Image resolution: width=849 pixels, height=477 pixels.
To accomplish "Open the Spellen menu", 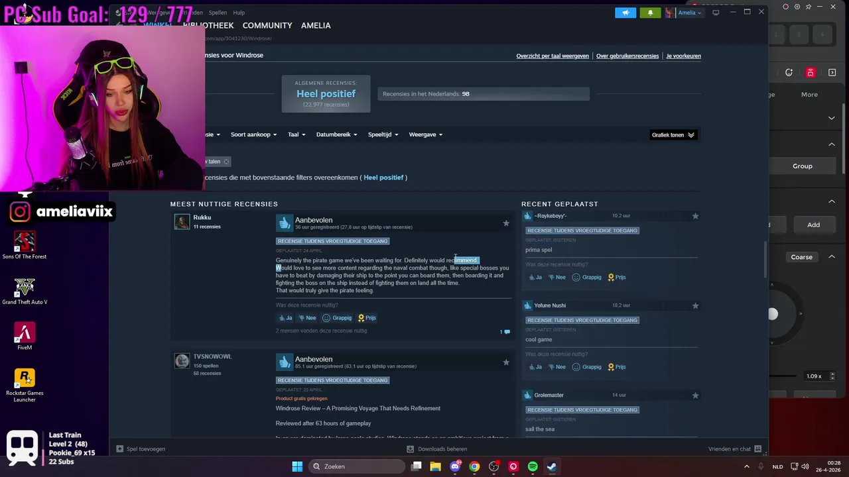I will (218, 13).
